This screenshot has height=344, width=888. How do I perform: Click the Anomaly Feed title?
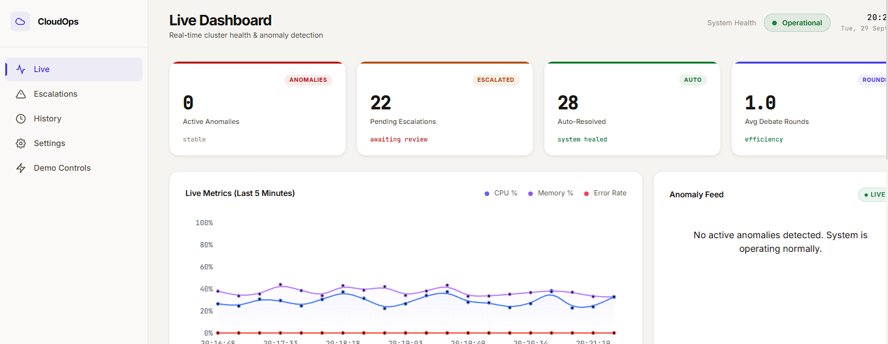697,195
